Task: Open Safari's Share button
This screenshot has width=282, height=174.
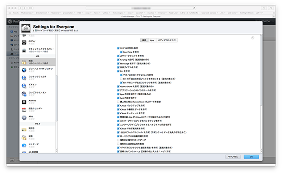Action: click(x=263, y=8)
